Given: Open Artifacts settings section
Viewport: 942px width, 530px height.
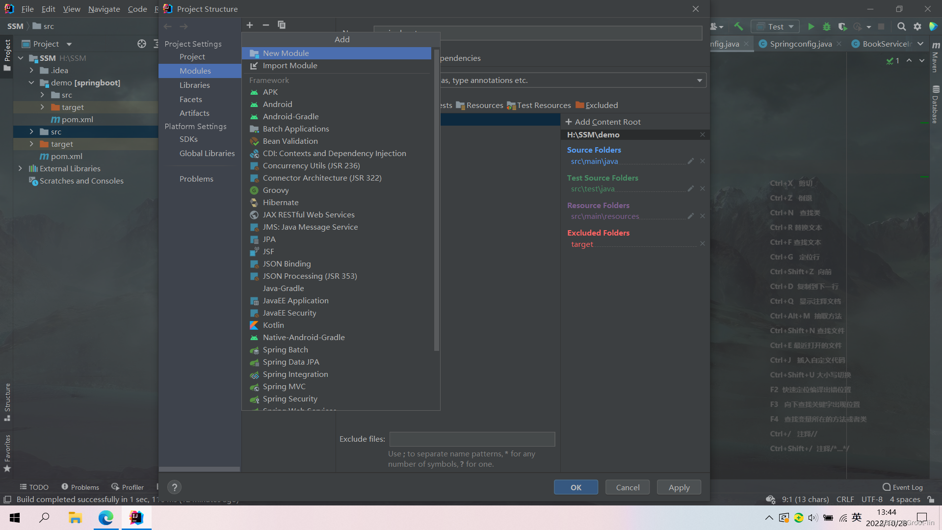Looking at the screenshot, I should [194, 113].
